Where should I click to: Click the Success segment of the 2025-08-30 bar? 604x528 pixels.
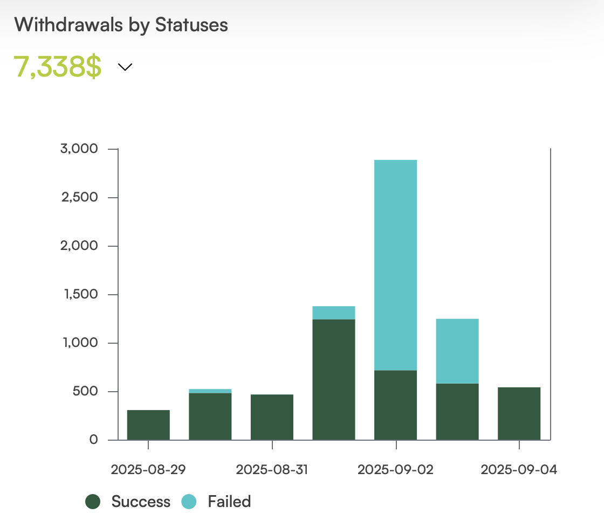click(x=210, y=416)
